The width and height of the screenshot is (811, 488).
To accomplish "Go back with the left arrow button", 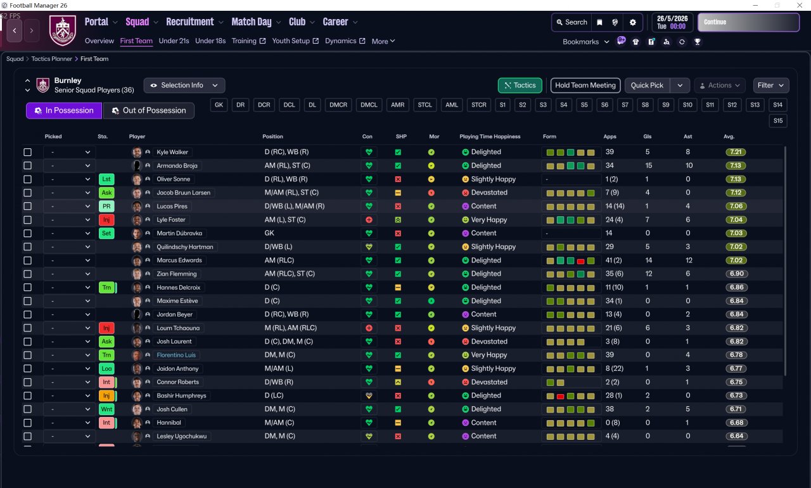I will pyautogui.click(x=15, y=30).
